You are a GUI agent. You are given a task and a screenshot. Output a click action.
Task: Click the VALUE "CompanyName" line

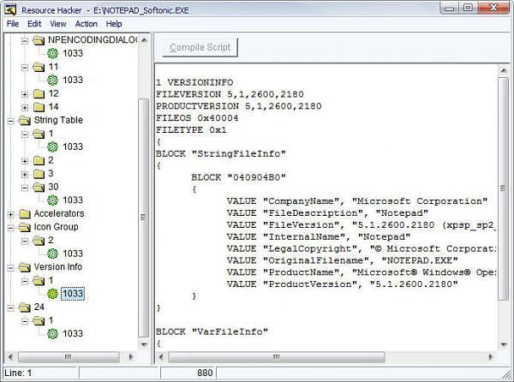357,201
